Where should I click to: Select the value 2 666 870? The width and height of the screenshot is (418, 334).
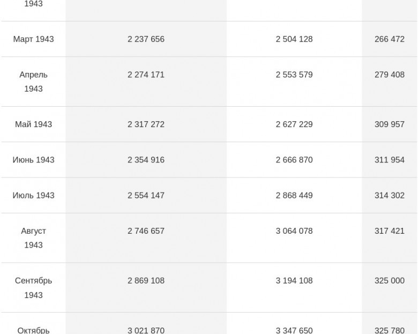(294, 160)
